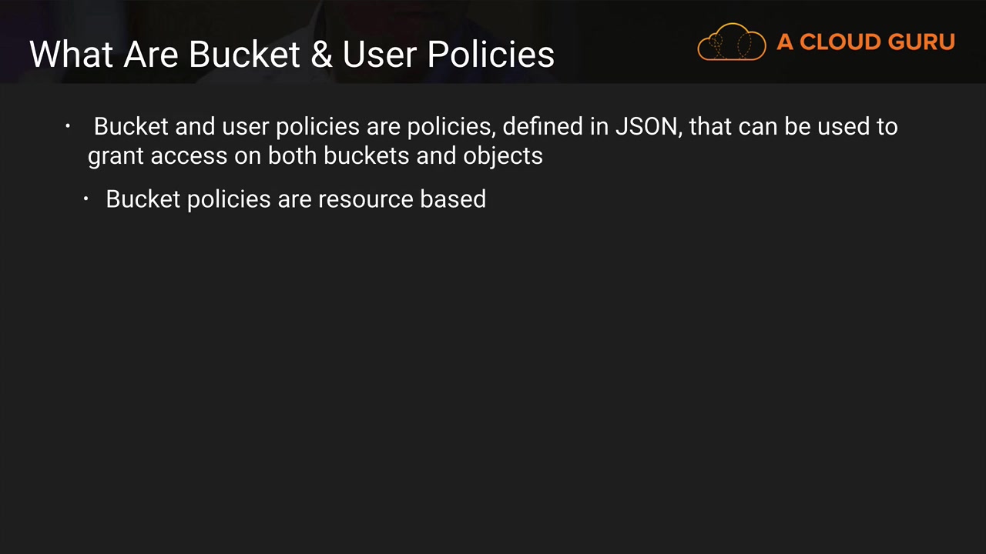The image size is (986, 554).
Task: Click the A Cloud Guru cloud logo
Action: (731, 42)
